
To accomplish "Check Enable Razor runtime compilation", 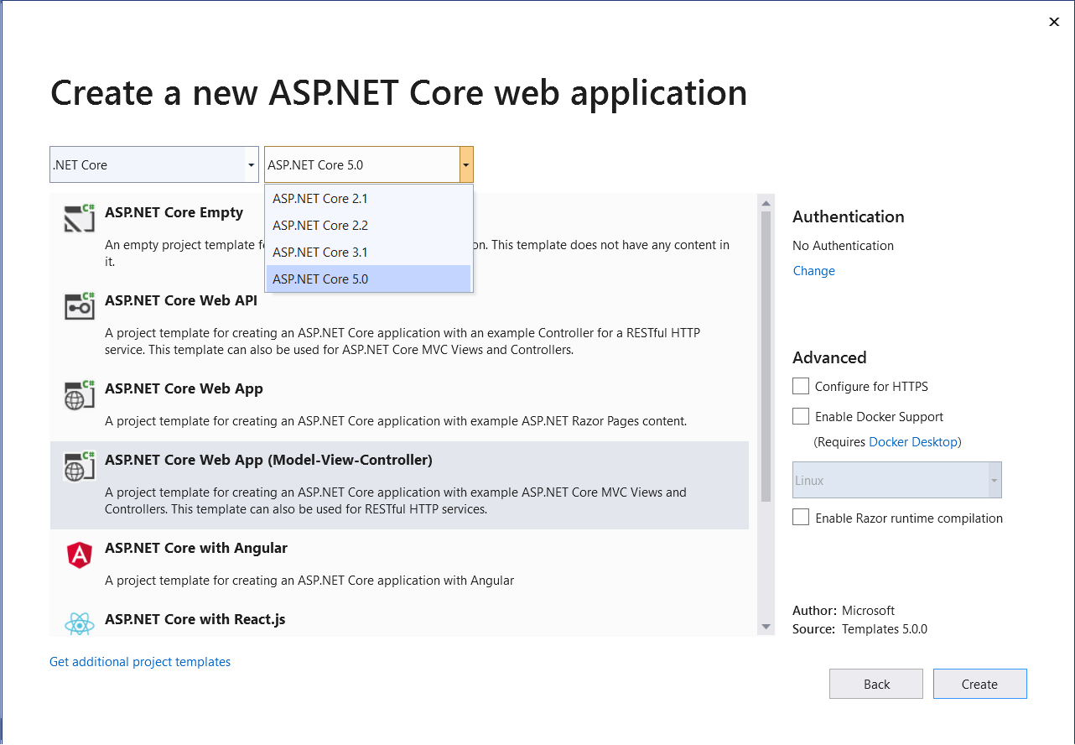I will pos(801,518).
